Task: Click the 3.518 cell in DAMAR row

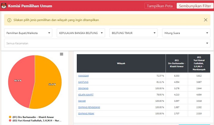Action: [199, 101]
